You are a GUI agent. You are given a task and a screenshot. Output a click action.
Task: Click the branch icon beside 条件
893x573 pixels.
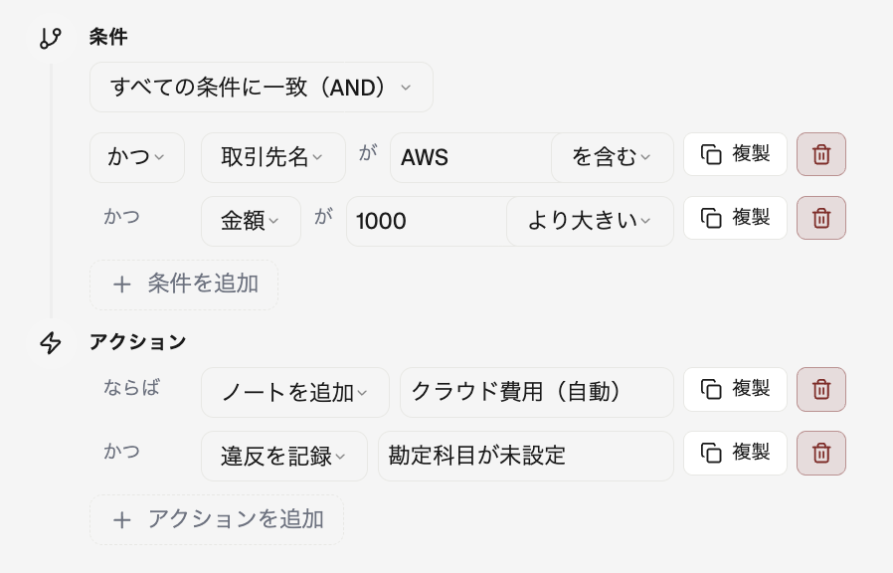coord(51,38)
